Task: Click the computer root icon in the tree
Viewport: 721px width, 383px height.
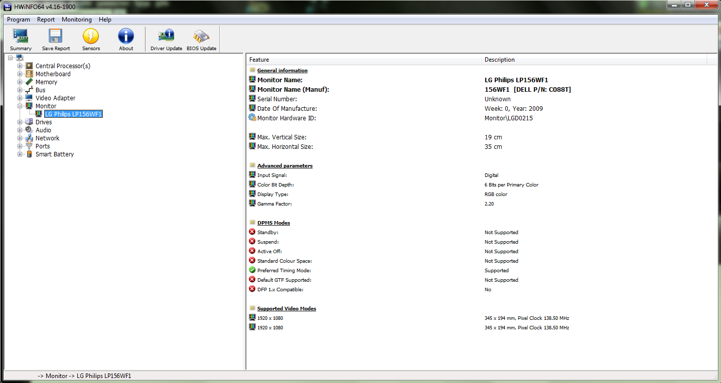Action: click(20, 58)
